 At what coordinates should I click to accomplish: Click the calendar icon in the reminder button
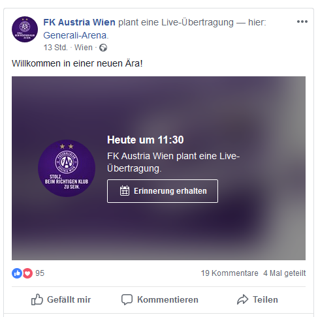tap(125, 190)
